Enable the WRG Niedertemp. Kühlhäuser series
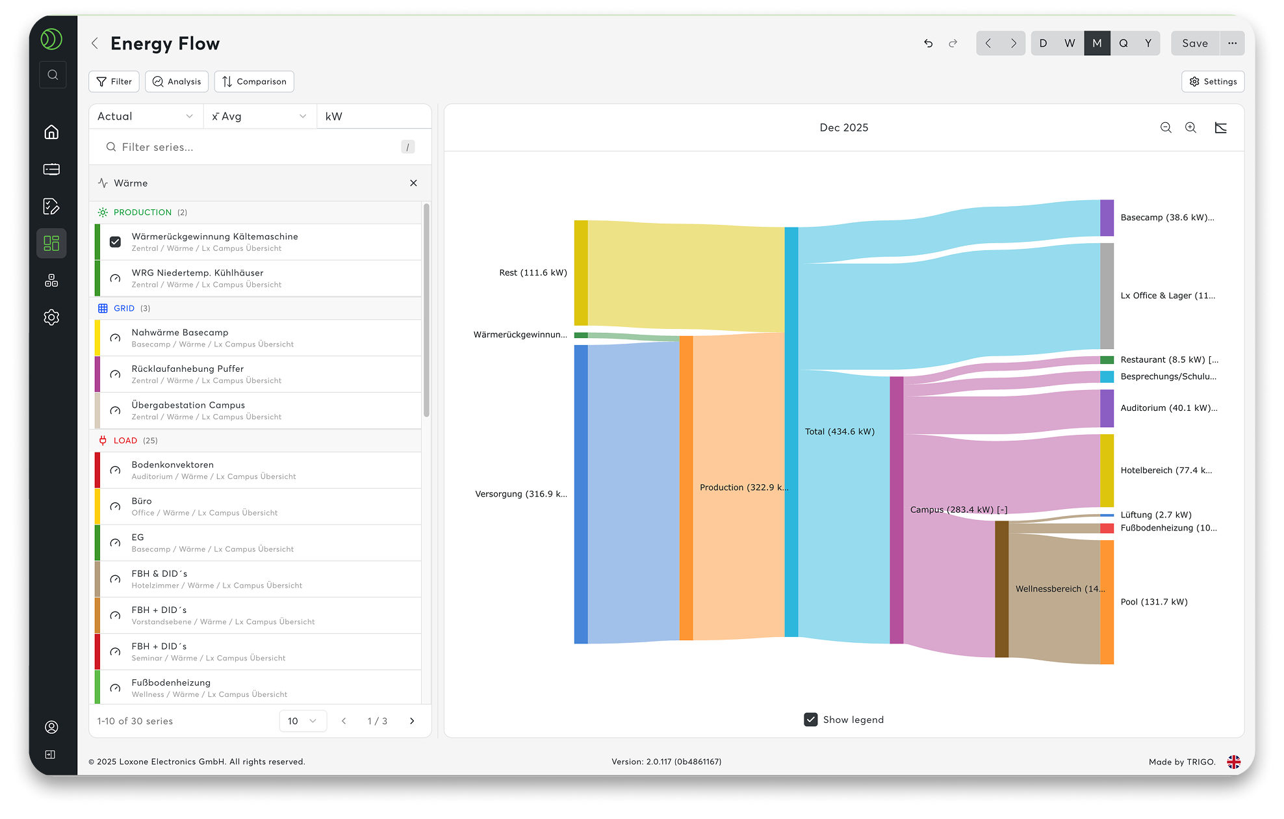Image resolution: width=1284 pixels, height=819 pixels. click(x=115, y=278)
